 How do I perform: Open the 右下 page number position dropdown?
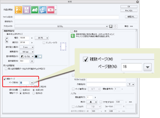pyautogui.click(x=94, y=89)
